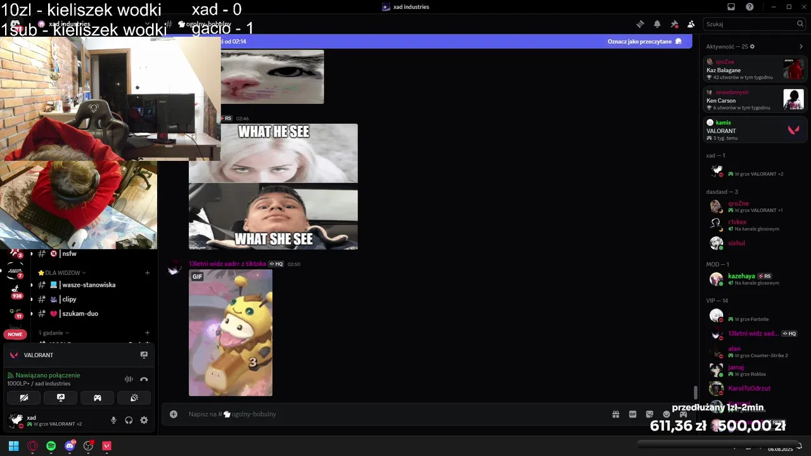
Task: Expand the Aktywność panel arrow
Action: (x=801, y=46)
